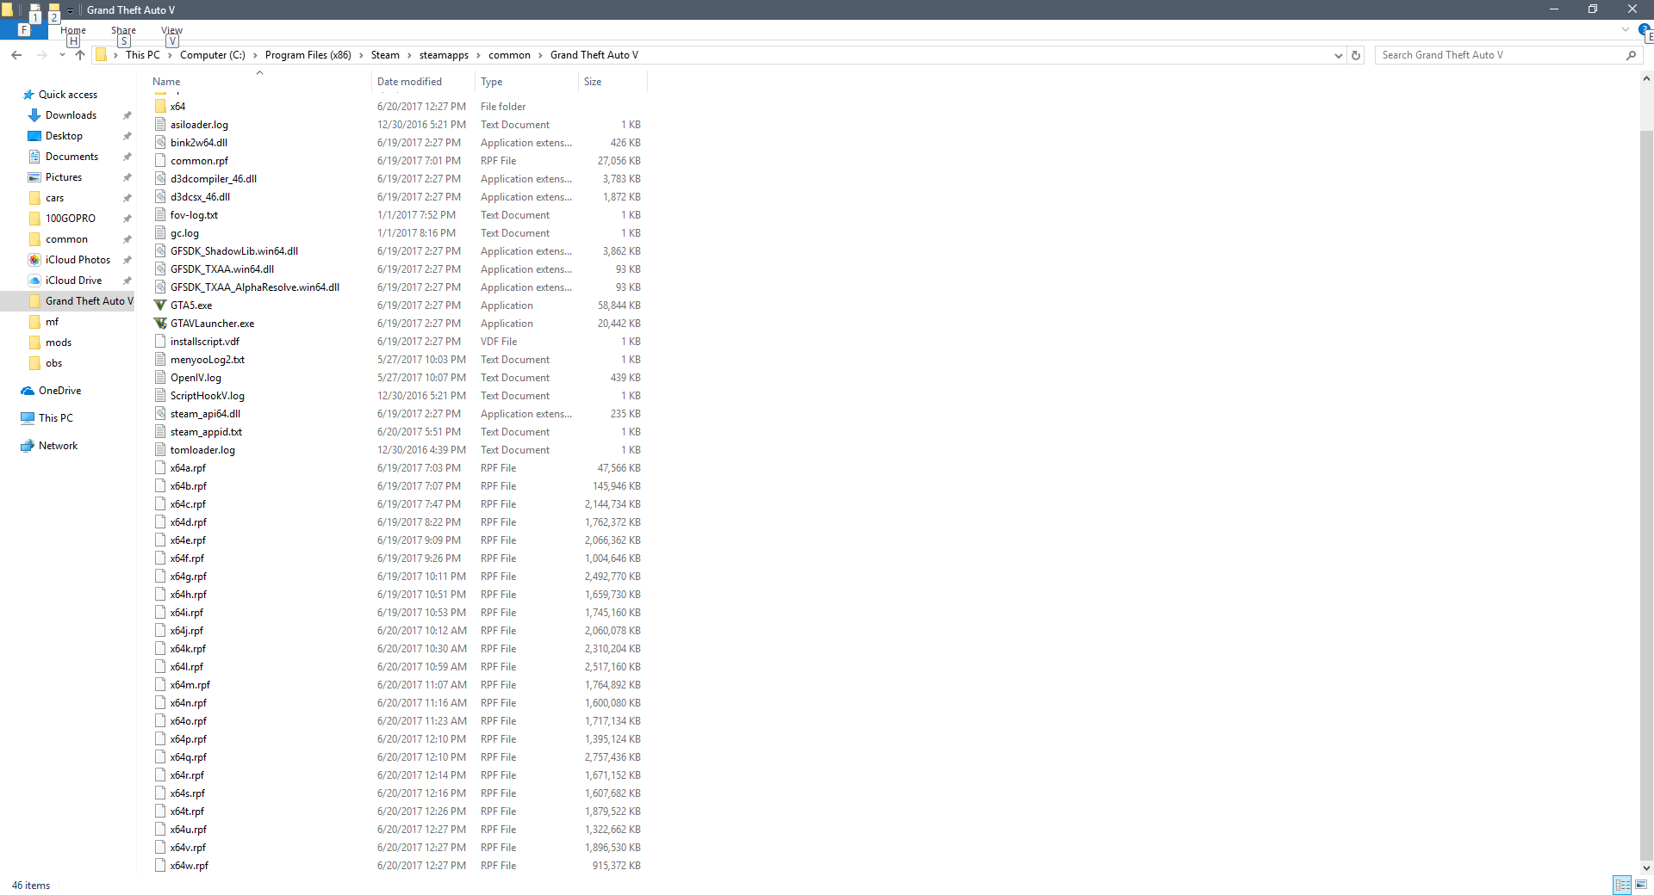Switch to Large icons view in status bar
Image resolution: width=1654 pixels, height=895 pixels.
coord(1641,885)
